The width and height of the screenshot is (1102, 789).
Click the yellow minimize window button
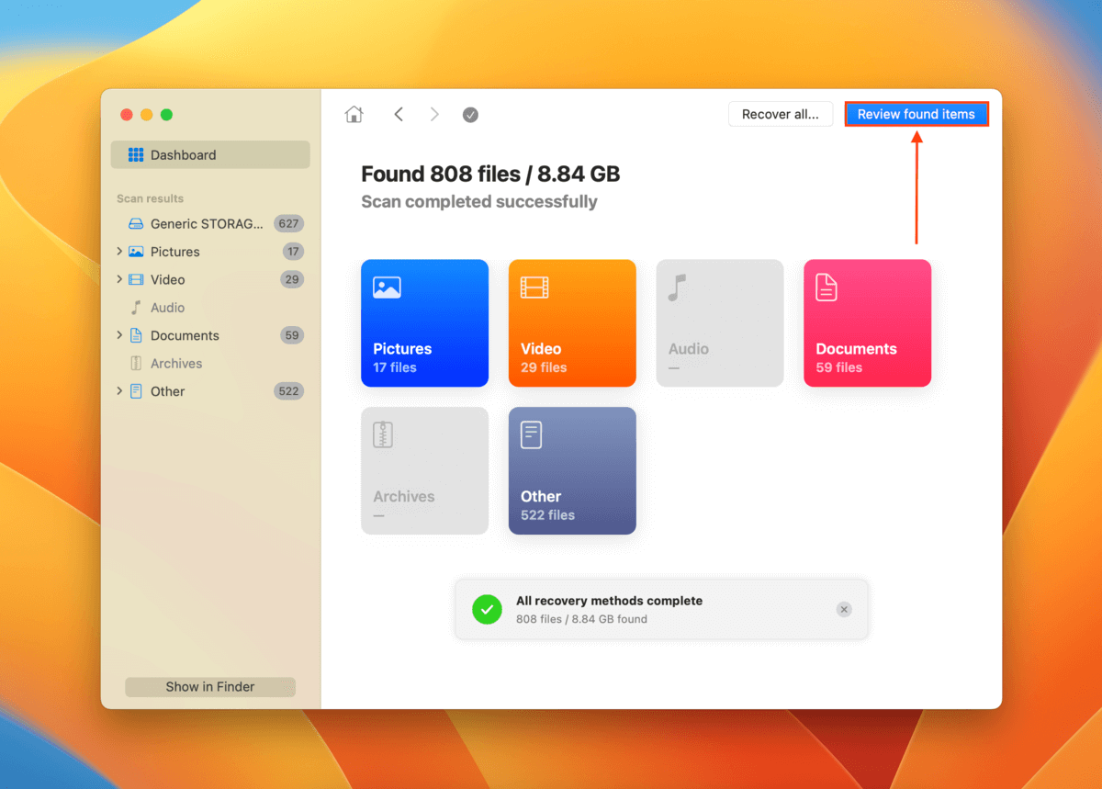click(x=147, y=115)
